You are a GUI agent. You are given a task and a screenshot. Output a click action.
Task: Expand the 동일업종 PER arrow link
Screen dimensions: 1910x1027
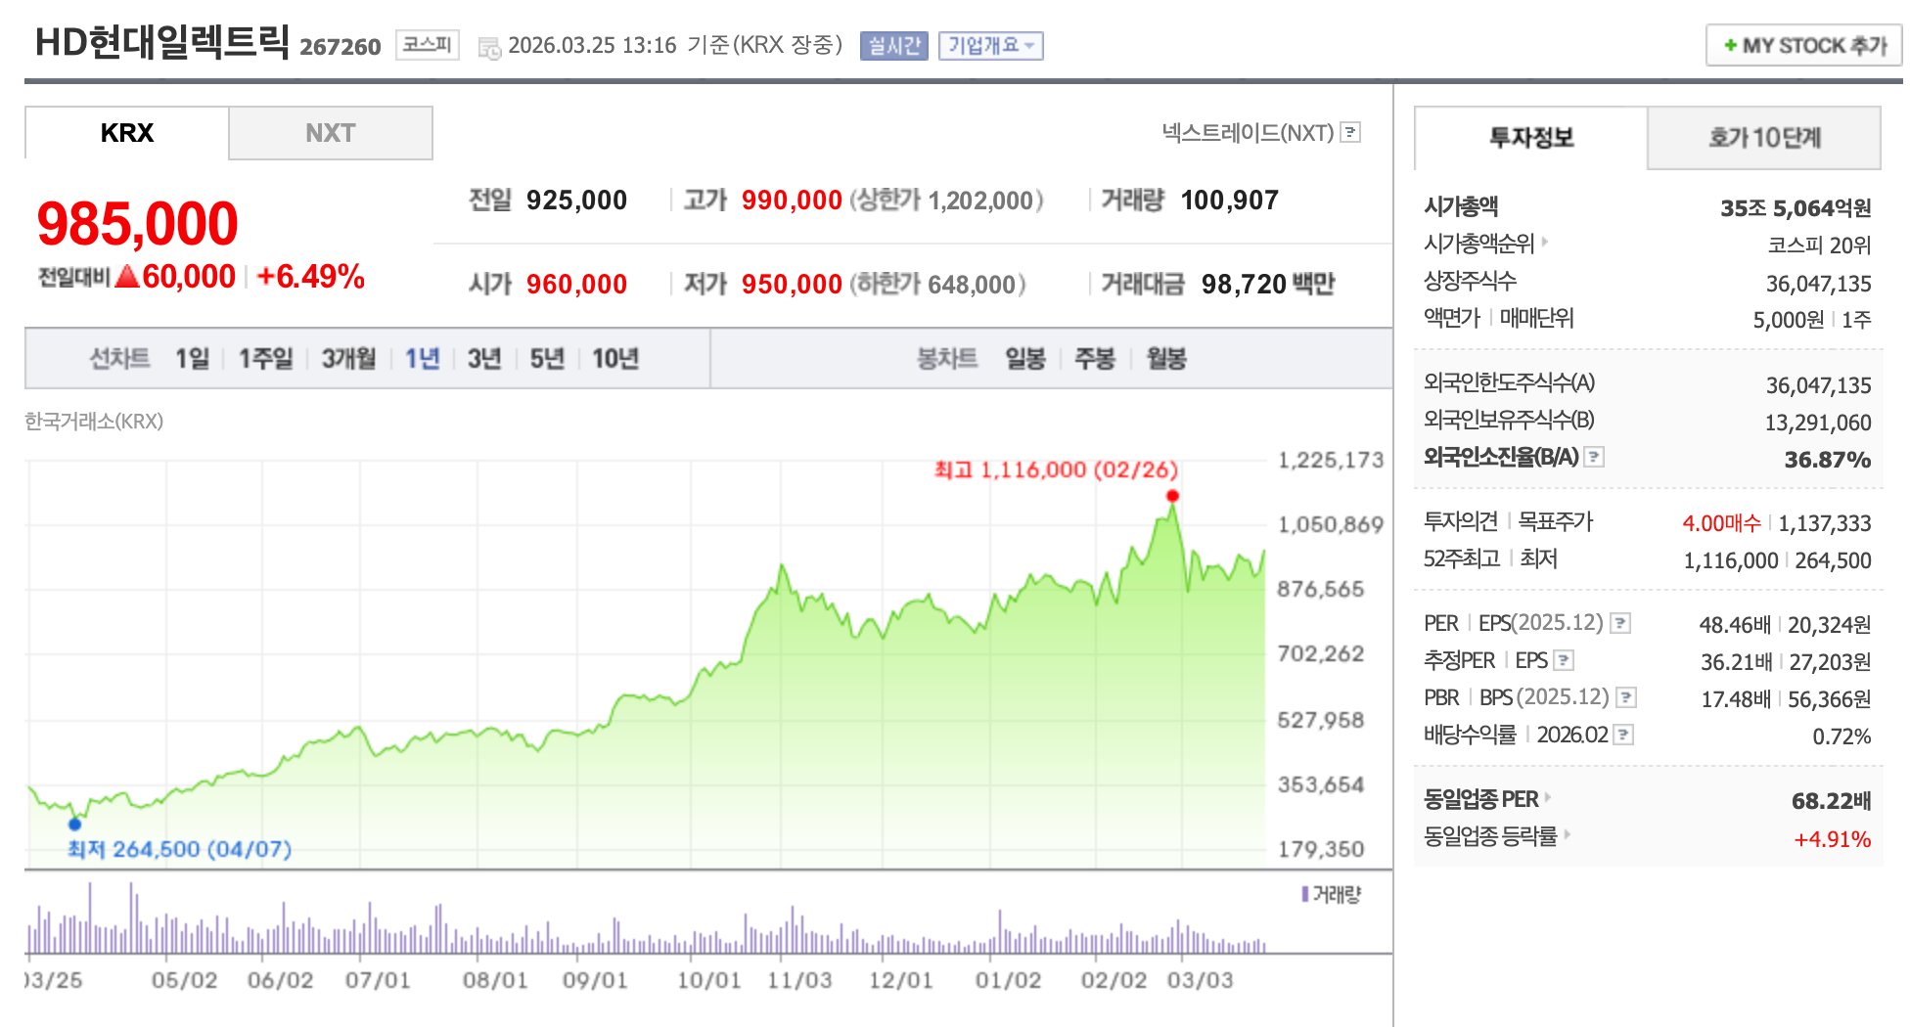click(1547, 797)
